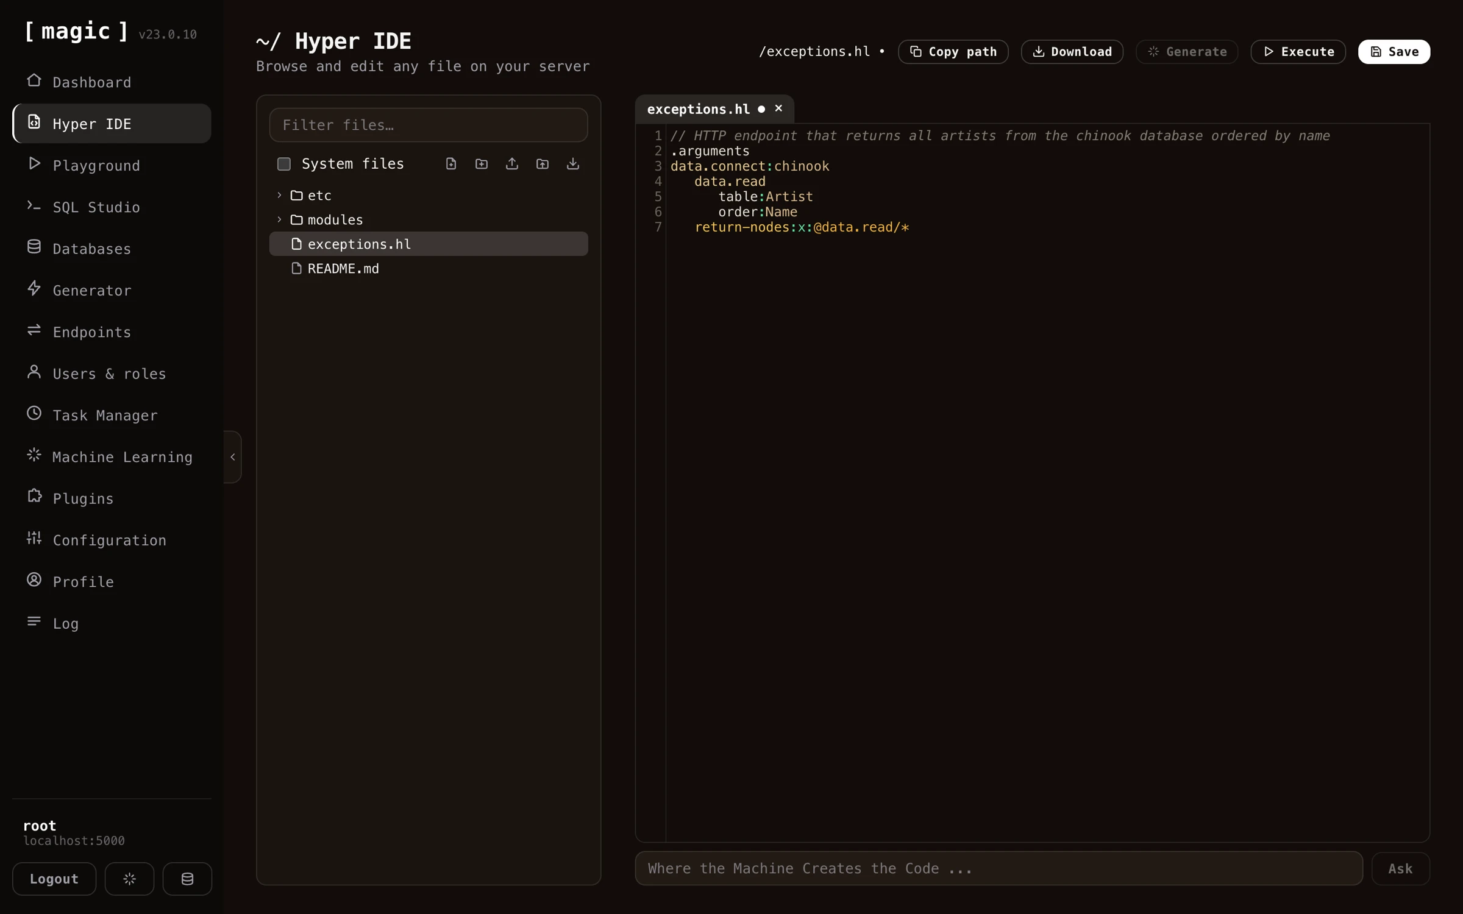Open the Databases page

click(x=112, y=249)
